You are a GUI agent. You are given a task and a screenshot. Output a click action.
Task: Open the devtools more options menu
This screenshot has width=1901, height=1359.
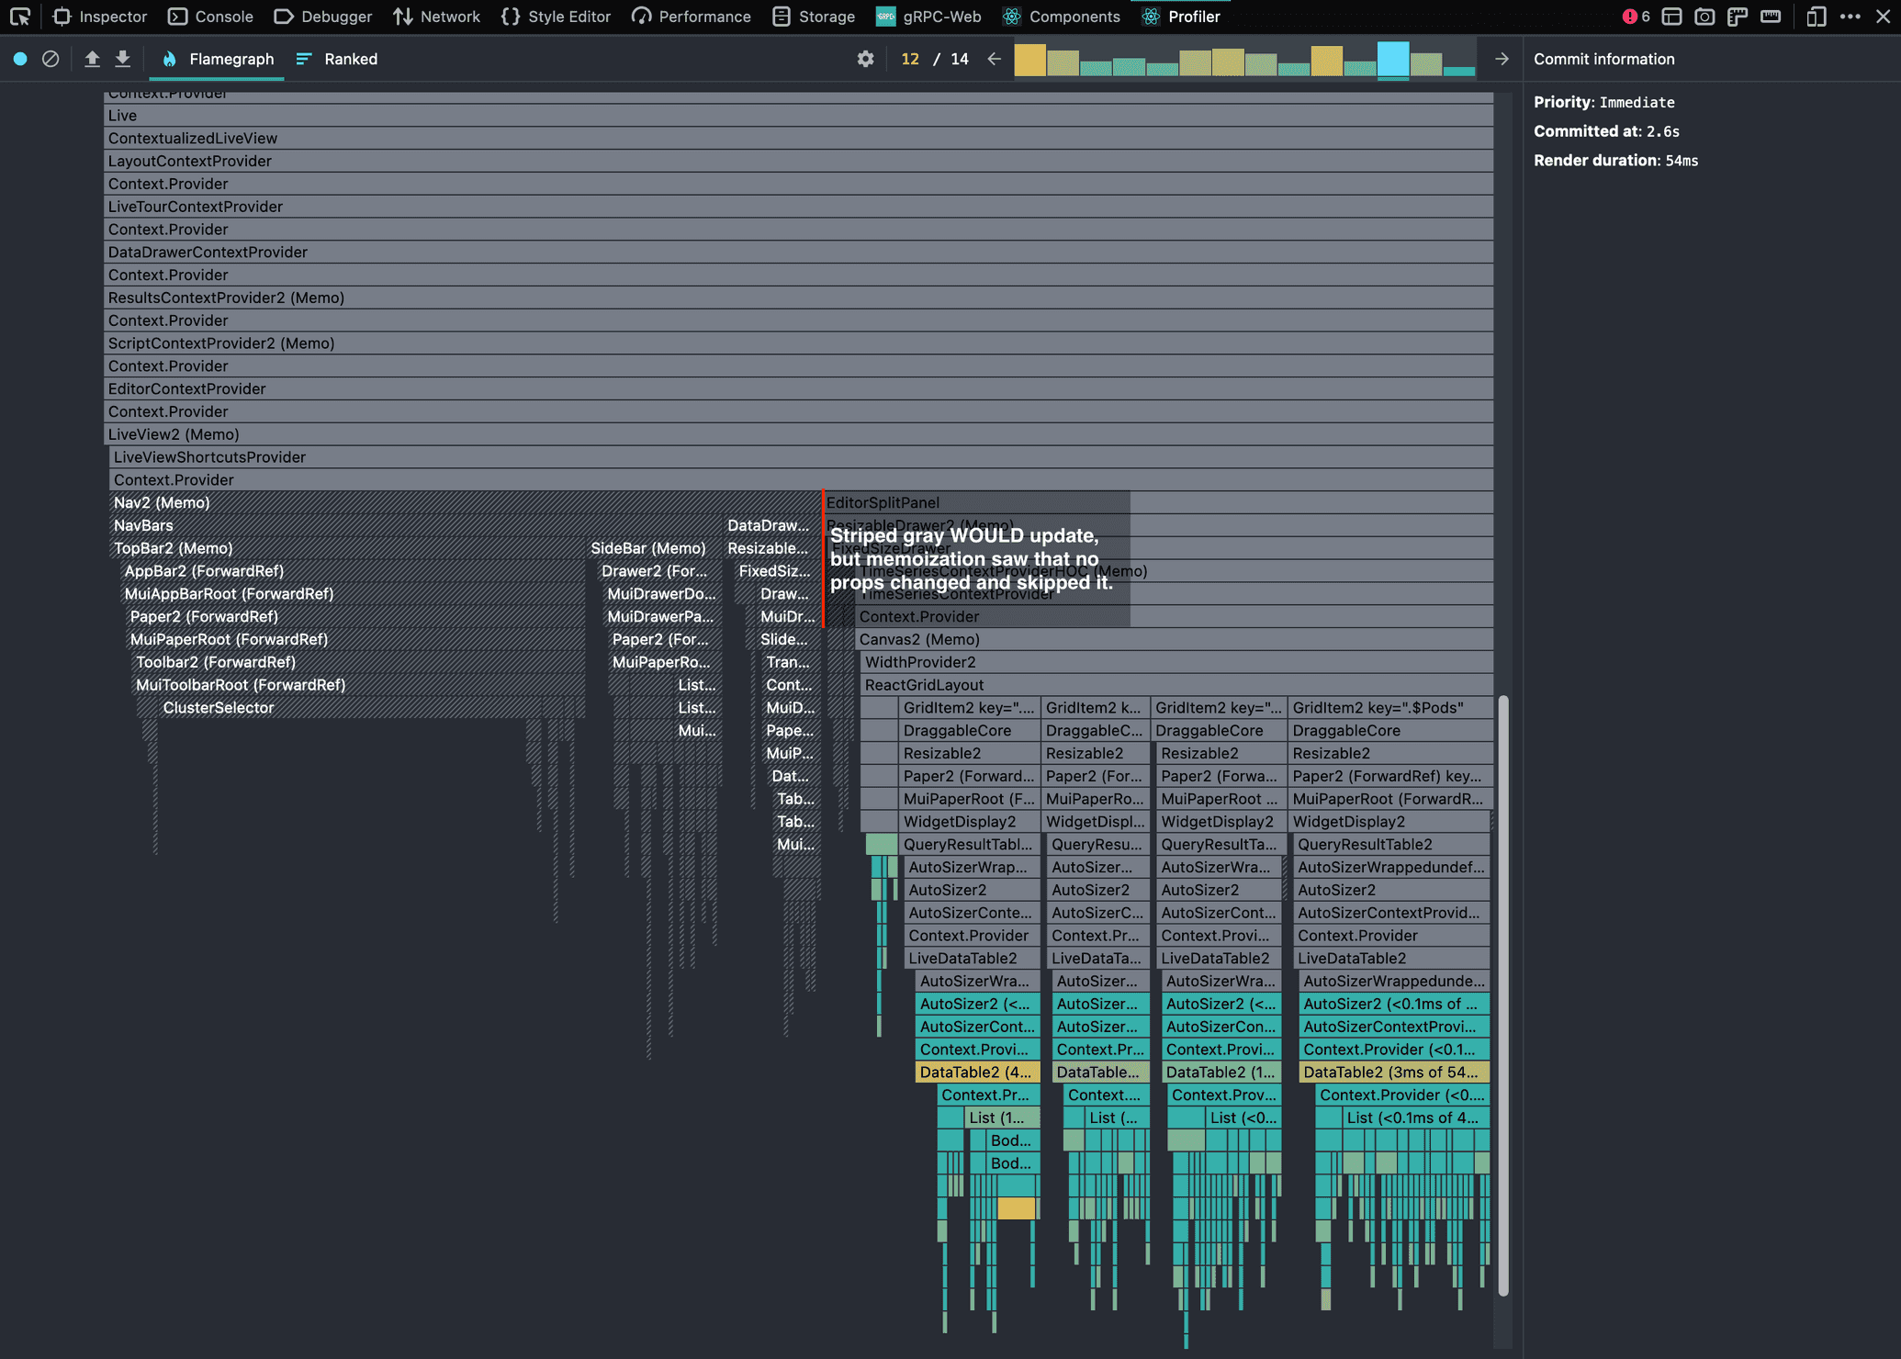[1850, 17]
